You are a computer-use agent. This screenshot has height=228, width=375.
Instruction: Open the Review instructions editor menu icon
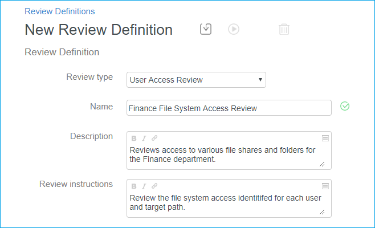tap(325, 186)
